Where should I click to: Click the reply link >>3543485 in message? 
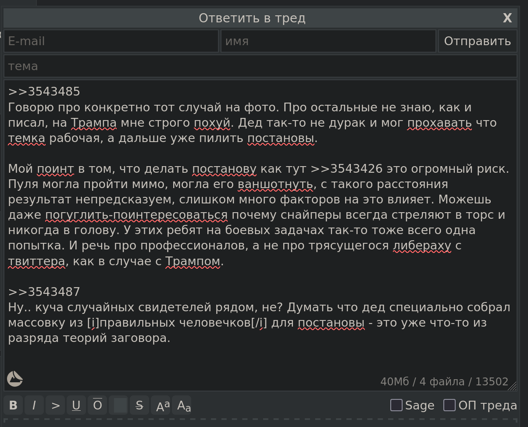coord(44,92)
